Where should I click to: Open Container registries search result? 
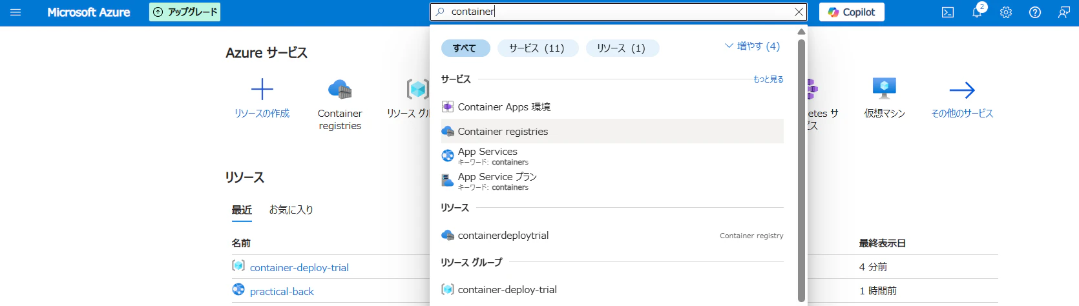coord(612,132)
